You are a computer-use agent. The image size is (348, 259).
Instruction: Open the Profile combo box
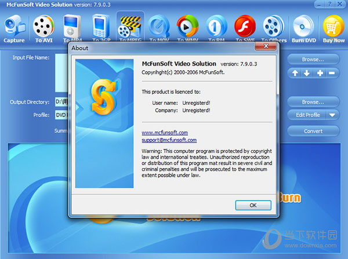click(61, 115)
